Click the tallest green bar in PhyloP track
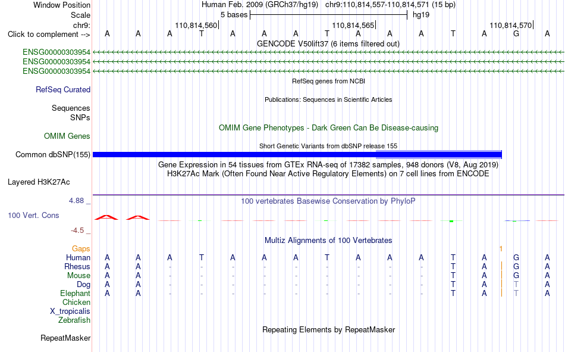The height and width of the screenshot is (352, 565). [451, 221]
